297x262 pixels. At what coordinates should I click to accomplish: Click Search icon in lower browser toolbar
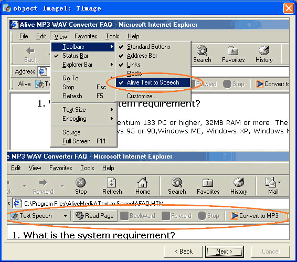pos(177,186)
